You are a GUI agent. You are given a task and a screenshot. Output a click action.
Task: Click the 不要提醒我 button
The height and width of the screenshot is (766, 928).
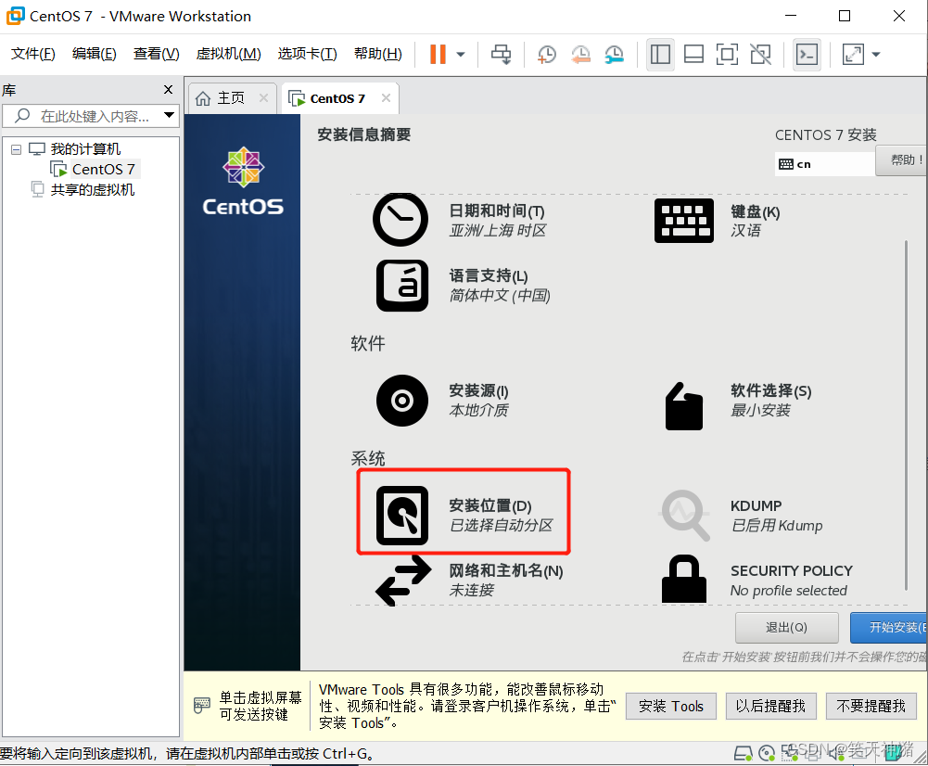coord(871,707)
